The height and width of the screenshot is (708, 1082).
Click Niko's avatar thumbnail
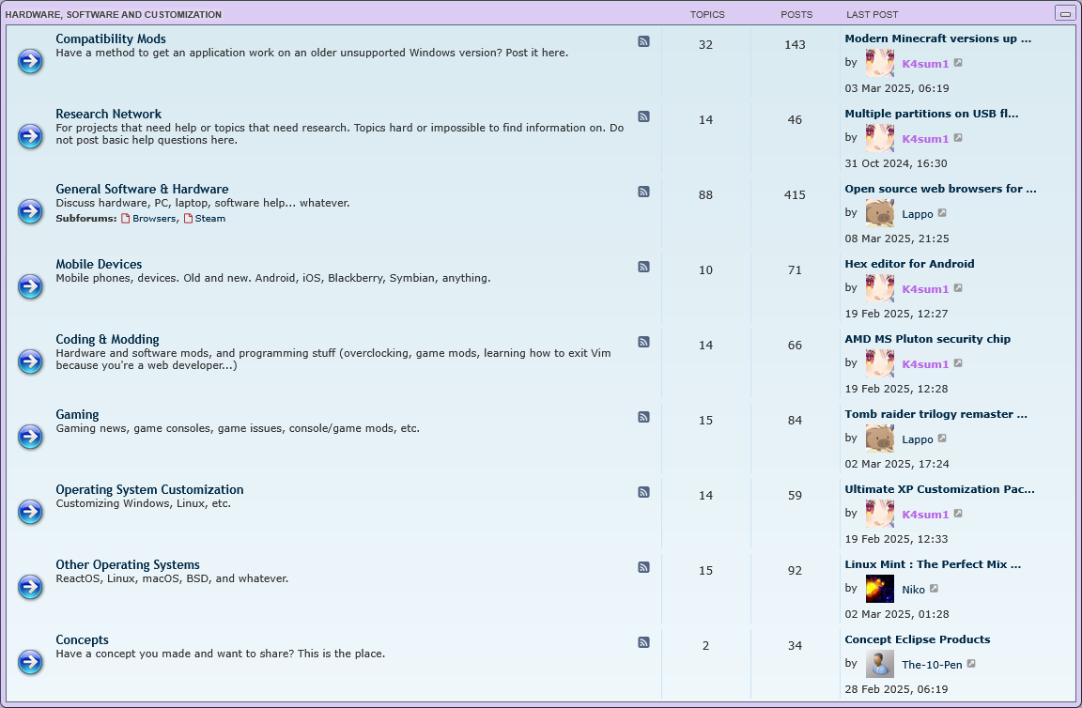(879, 589)
